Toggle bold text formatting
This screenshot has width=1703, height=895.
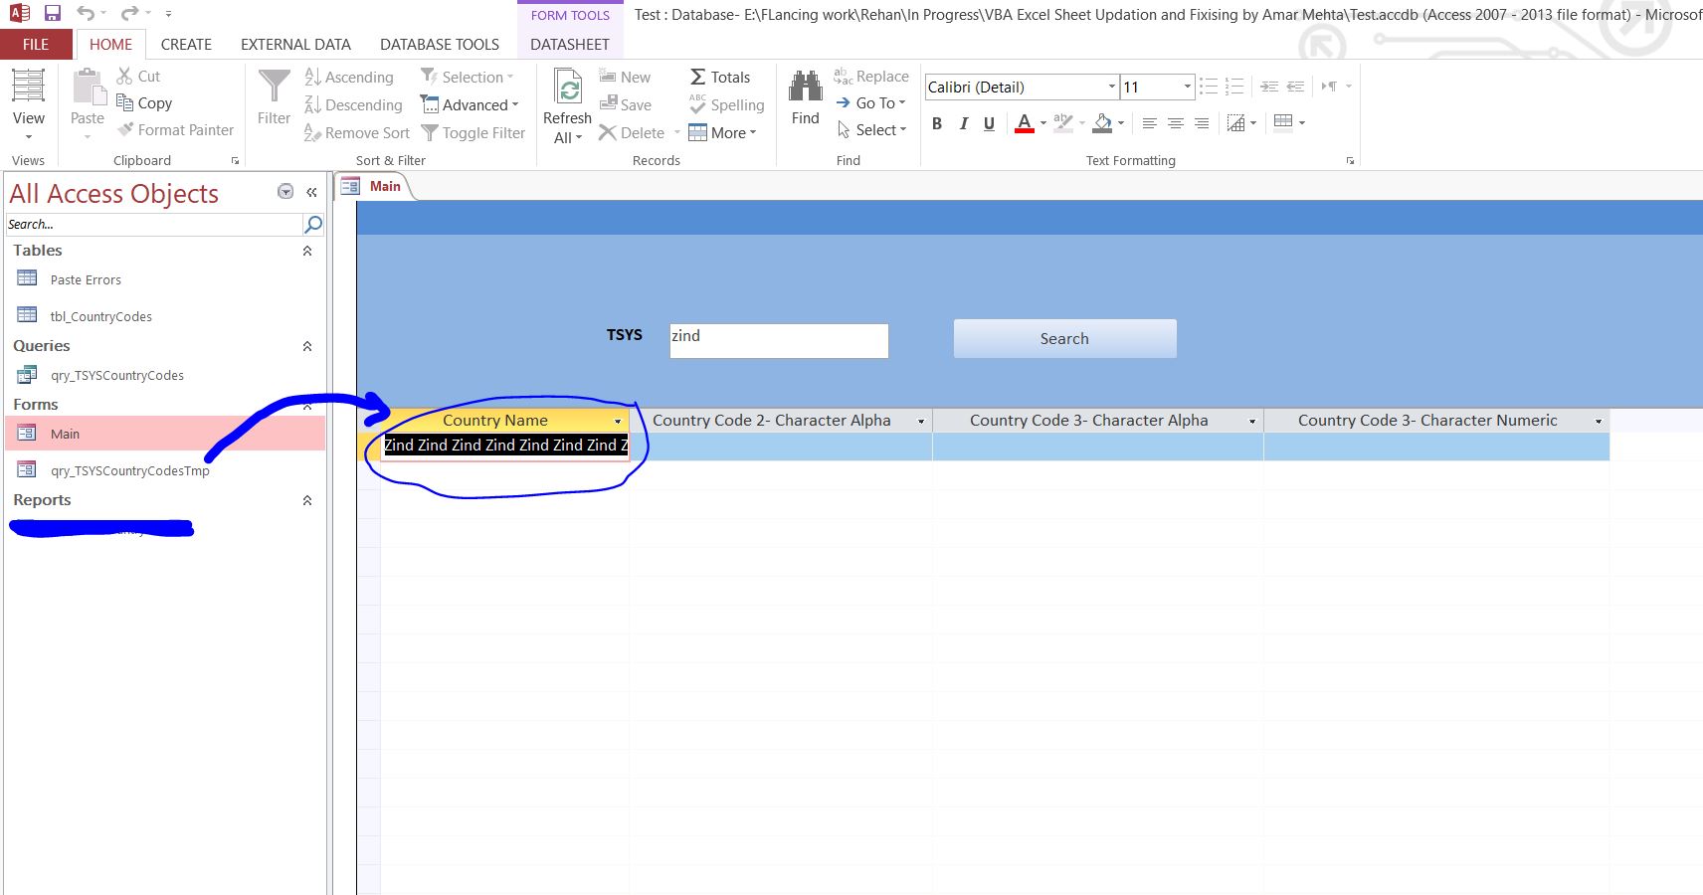click(935, 123)
